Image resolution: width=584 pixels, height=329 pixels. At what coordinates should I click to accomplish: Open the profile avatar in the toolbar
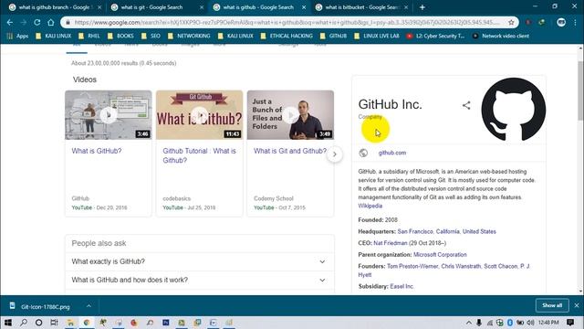point(561,22)
